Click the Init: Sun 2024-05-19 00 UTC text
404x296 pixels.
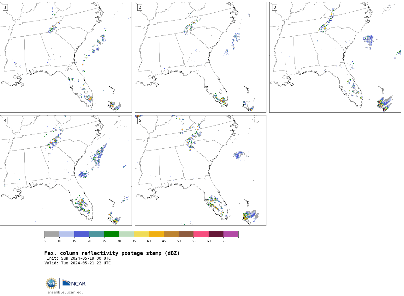tap(79, 258)
